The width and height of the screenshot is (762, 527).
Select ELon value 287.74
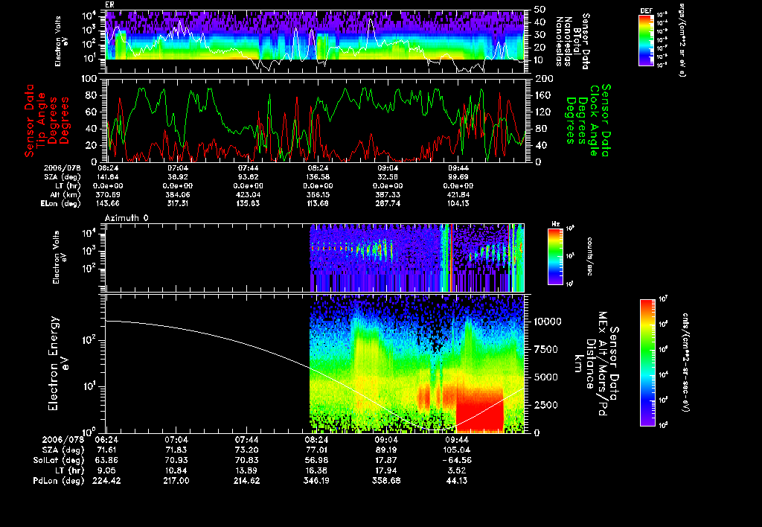pyautogui.click(x=388, y=204)
